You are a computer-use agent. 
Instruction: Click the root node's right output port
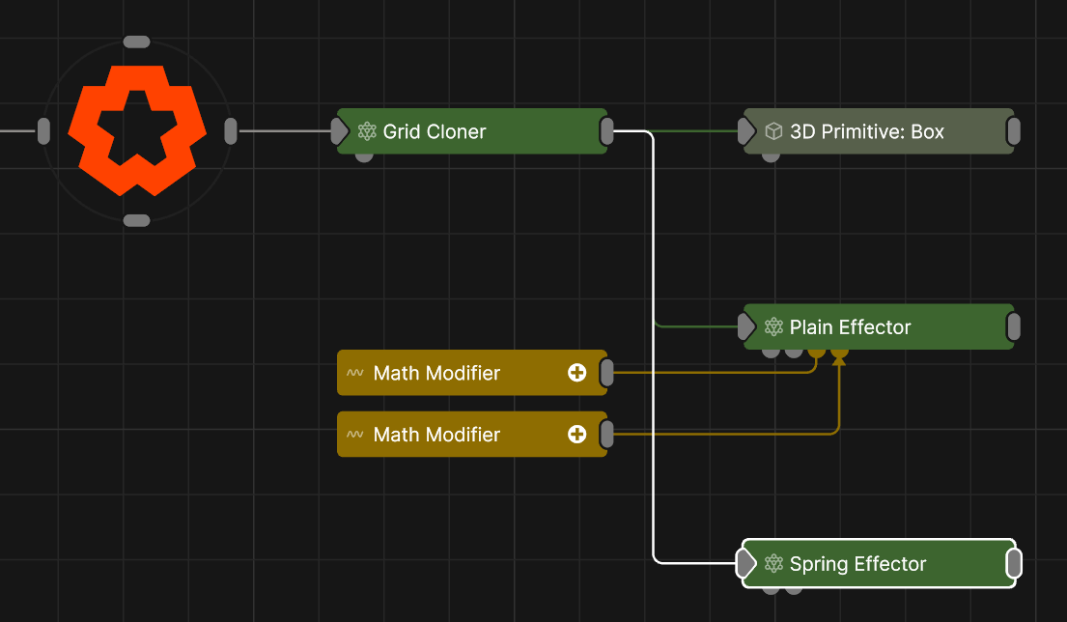click(231, 131)
